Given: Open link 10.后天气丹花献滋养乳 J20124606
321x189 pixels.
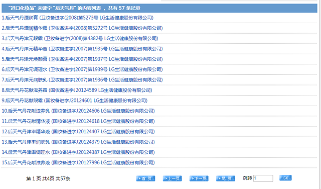Looking at the screenshot, I should (78, 111).
